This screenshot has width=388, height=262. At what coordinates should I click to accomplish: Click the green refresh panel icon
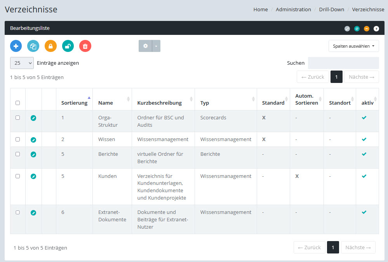click(x=357, y=29)
